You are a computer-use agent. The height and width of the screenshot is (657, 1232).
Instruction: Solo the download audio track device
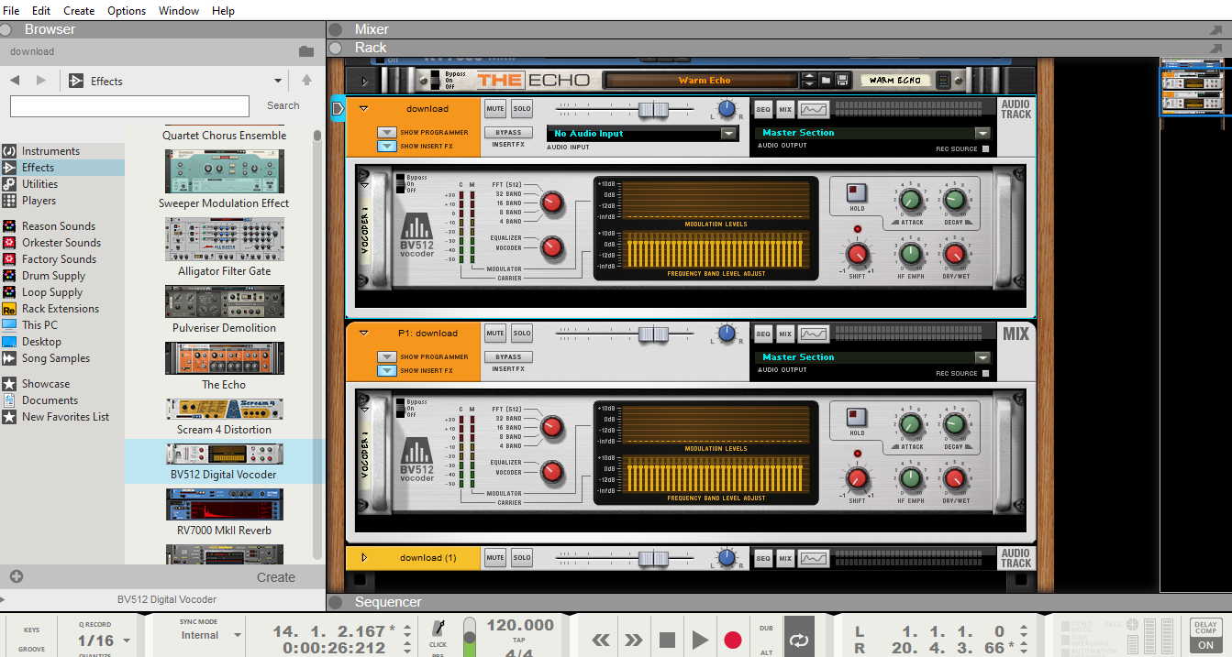coord(522,109)
